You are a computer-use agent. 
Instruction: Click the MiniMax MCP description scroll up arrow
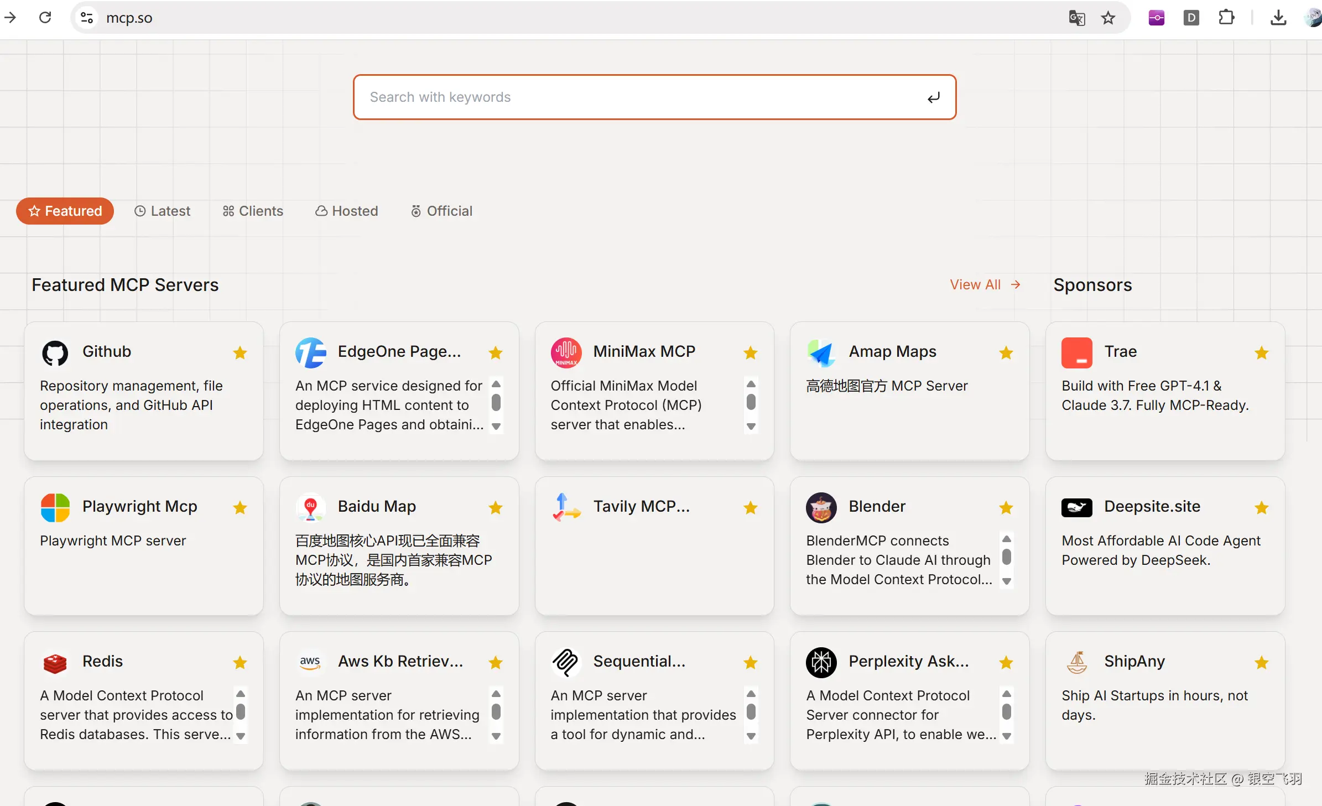click(x=751, y=384)
